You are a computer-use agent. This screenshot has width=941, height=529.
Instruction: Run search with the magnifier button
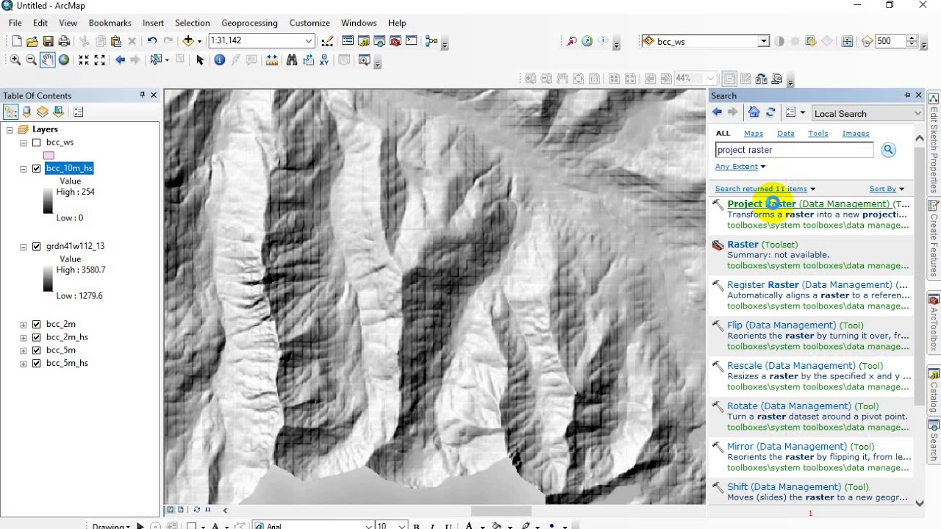click(888, 150)
